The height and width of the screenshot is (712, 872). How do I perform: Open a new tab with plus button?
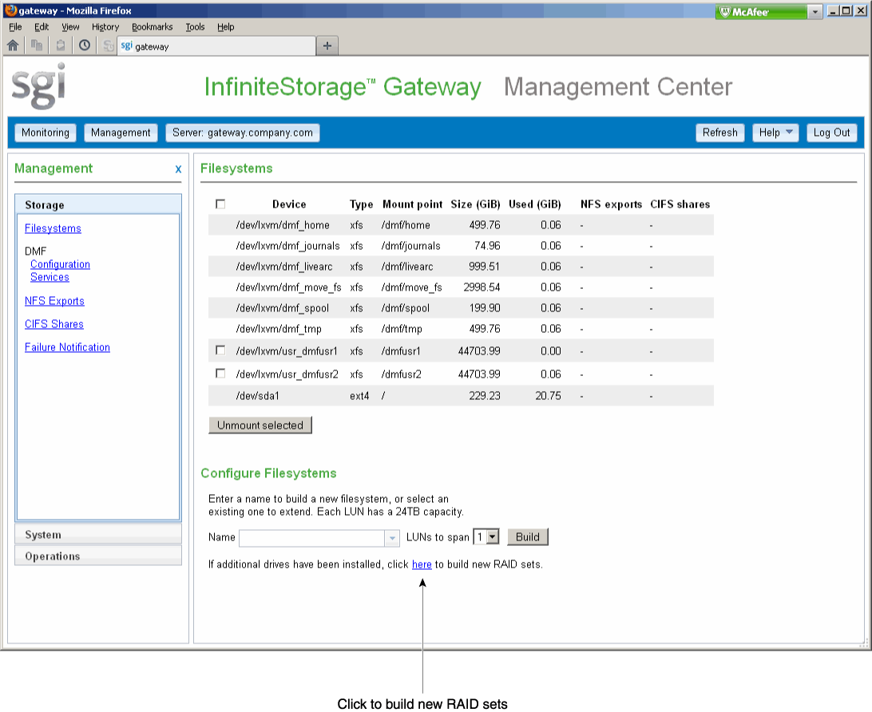pyautogui.click(x=327, y=46)
